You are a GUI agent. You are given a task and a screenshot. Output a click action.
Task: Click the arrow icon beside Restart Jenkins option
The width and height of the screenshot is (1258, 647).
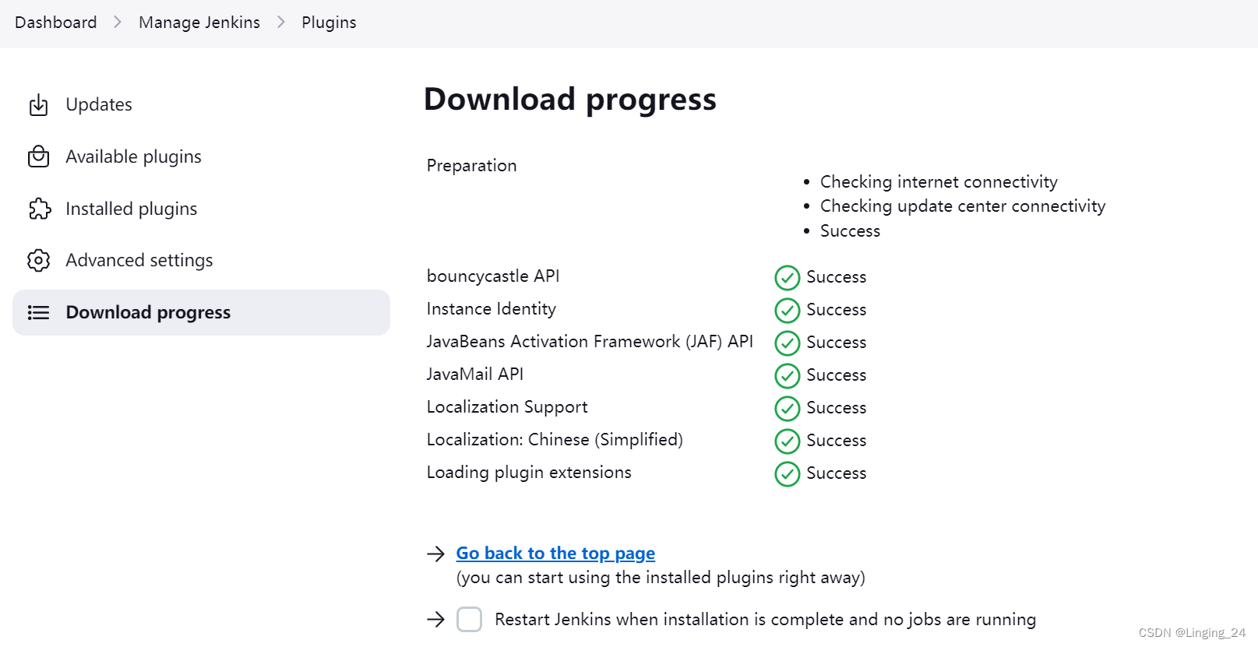point(436,620)
